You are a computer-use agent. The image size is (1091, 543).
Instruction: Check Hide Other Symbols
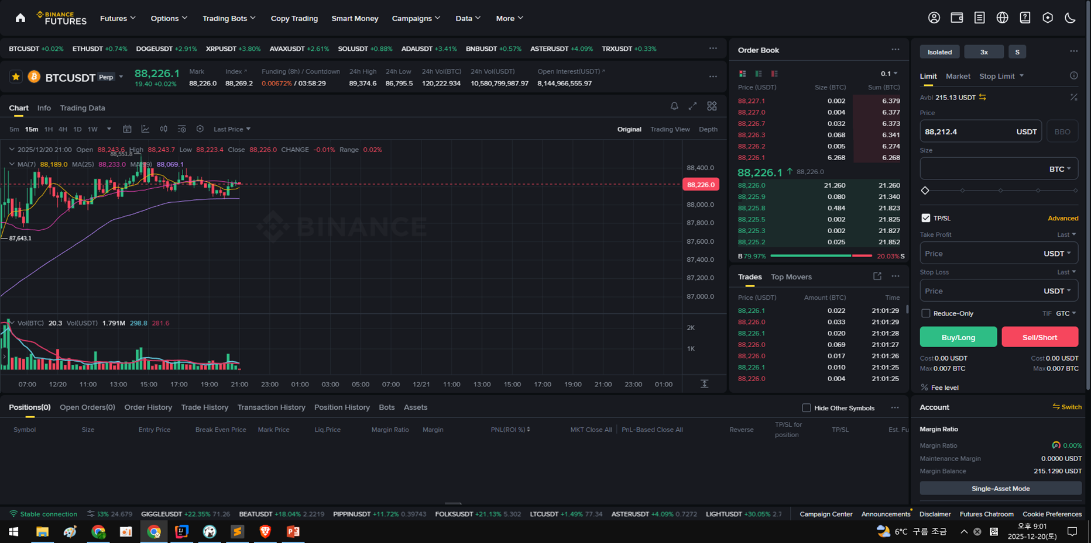click(806, 408)
